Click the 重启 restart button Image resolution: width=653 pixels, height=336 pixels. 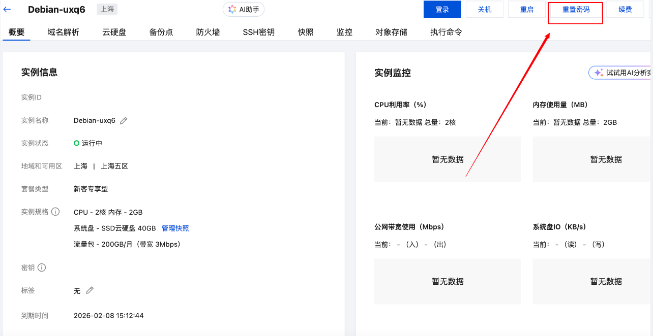pos(526,9)
